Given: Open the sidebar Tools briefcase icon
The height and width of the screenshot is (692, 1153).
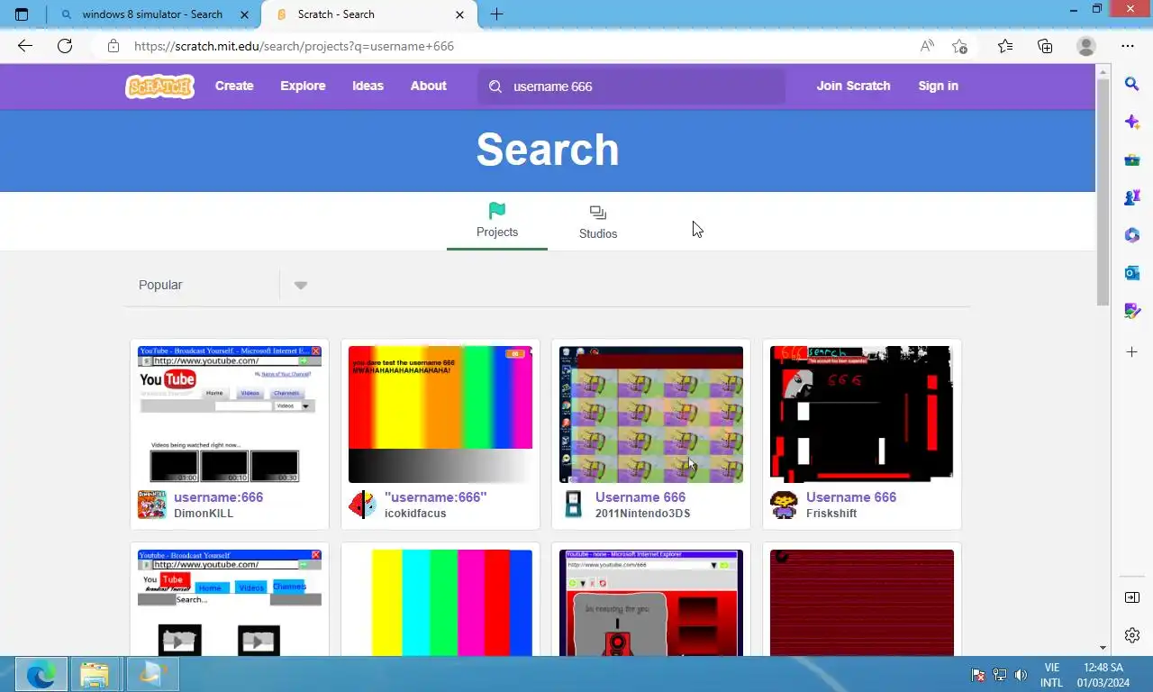Looking at the screenshot, I should (x=1132, y=160).
